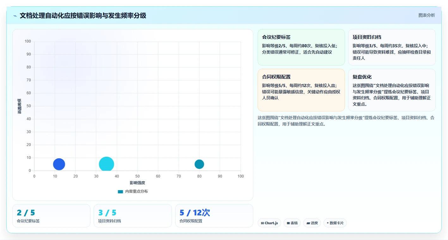Image resolution: width=448 pixels, height=240 pixels.
Task: Click the summary paragraph below the cards
Action: (346, 121)
